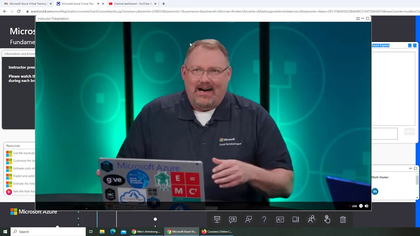Maximize the Instructor Presentation panel
Image resolution: width=420 pixels, height=236 pixels.
[367, 19]
